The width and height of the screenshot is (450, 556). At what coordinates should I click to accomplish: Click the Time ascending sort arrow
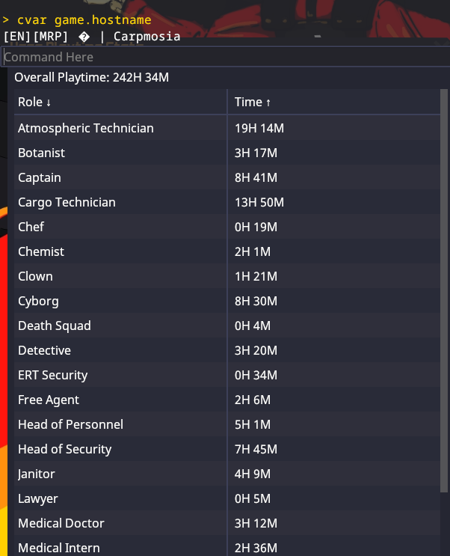tap(268, 103)
